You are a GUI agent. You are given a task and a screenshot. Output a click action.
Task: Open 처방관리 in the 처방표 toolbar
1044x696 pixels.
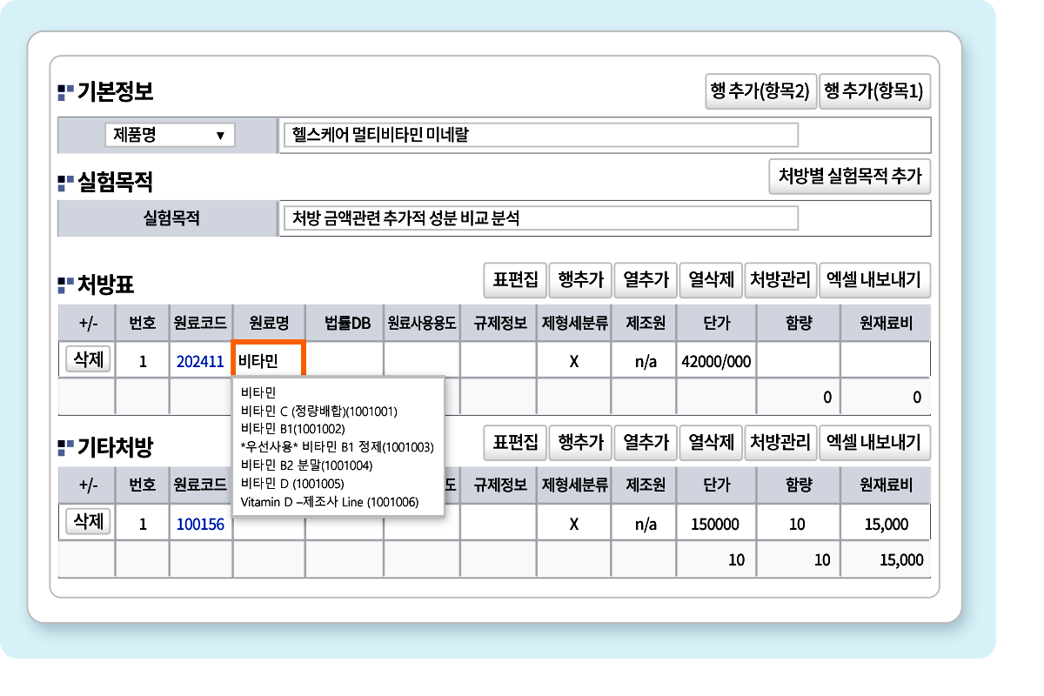pos(780,279)
